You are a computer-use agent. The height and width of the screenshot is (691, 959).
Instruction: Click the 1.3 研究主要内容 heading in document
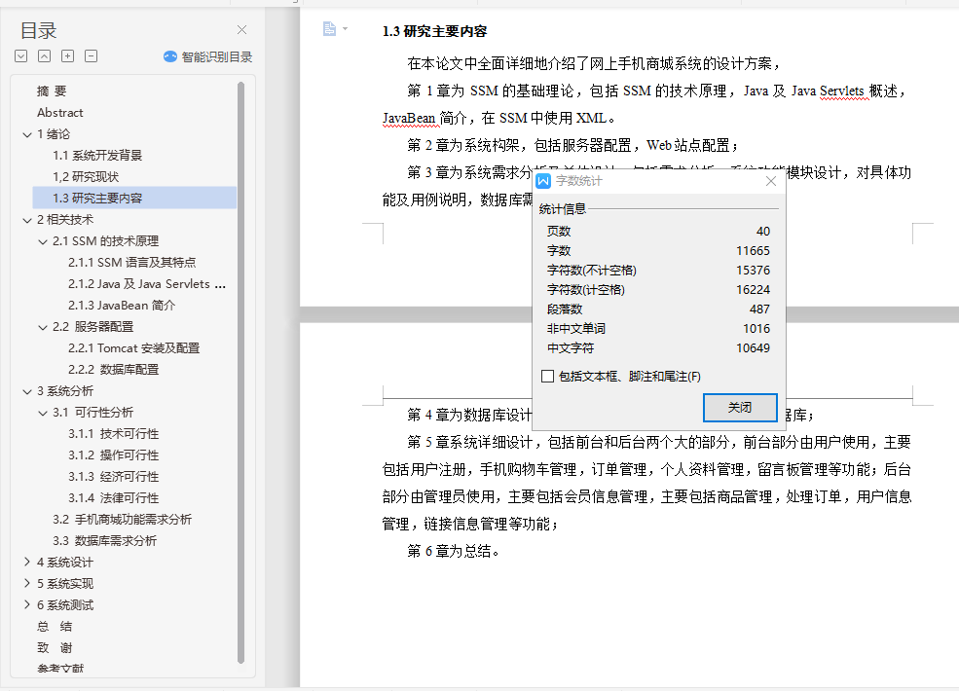coord(435,31)
